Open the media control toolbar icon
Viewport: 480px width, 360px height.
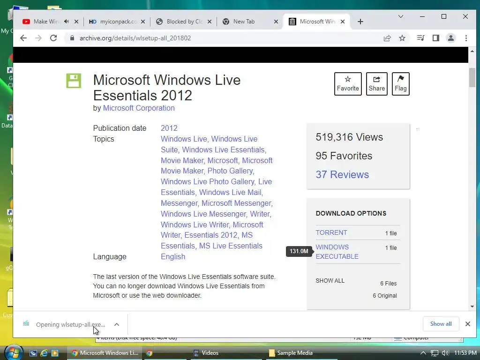[x=420, y=38]
